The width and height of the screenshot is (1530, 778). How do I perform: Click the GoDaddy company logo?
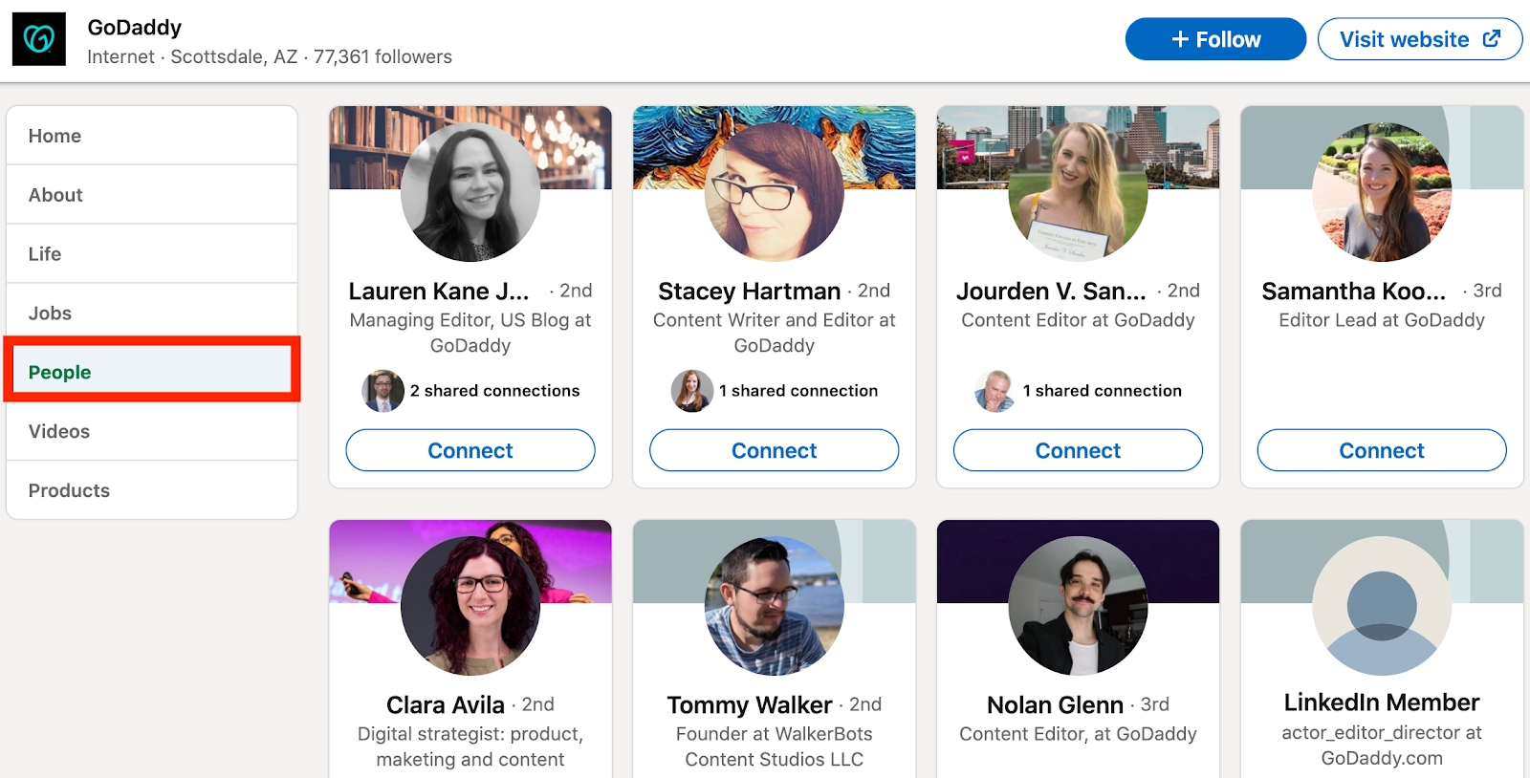40,38
